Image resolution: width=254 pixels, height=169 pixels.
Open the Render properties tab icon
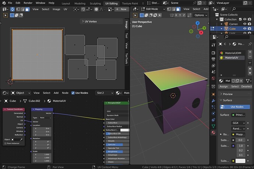coord(214,53)
